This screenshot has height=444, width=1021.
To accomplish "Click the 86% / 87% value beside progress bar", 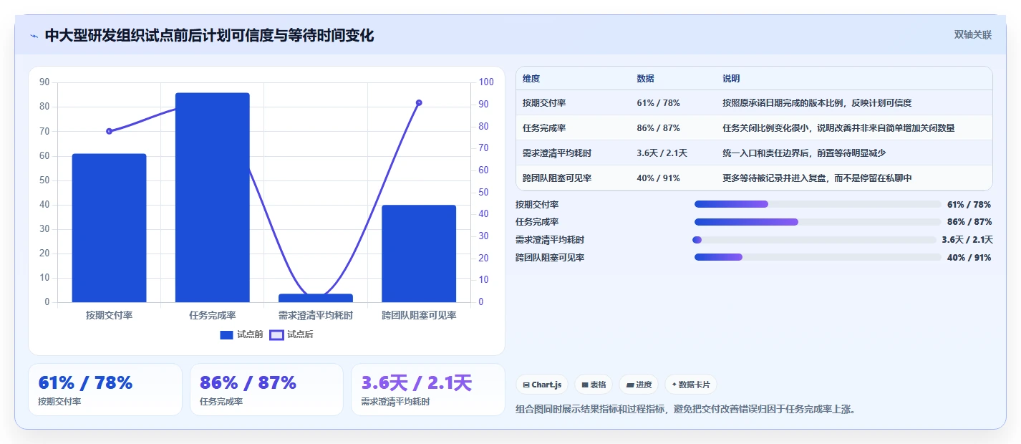I will pyautogui.click(x=969, y=222).
